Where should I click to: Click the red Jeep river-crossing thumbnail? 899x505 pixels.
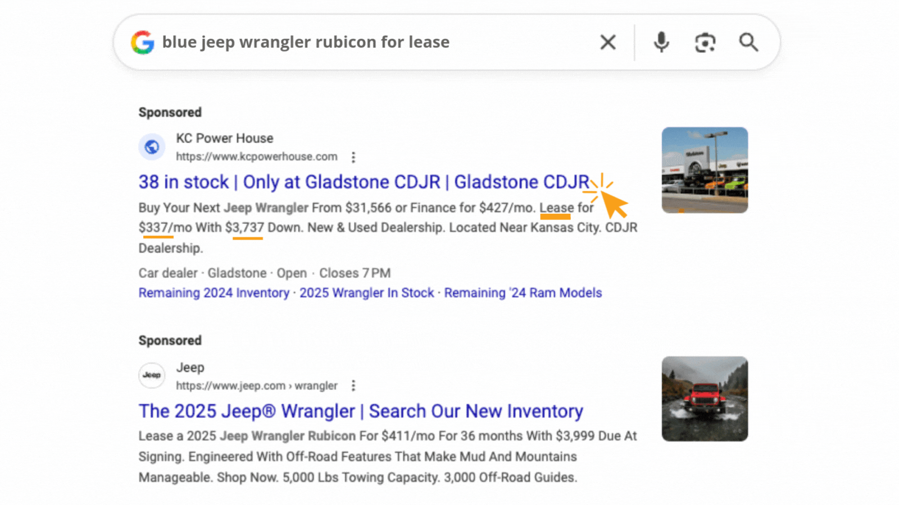705,398
